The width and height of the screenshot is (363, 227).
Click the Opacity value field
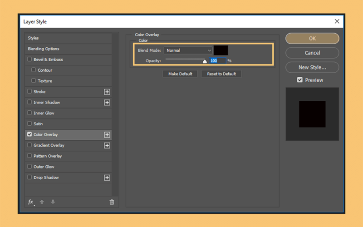point(217,61)
